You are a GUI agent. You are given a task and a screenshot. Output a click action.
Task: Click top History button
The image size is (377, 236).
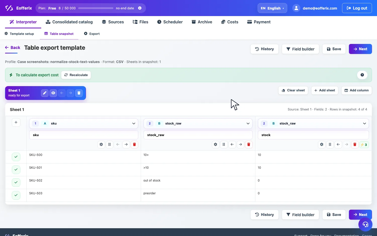[264, 49]
